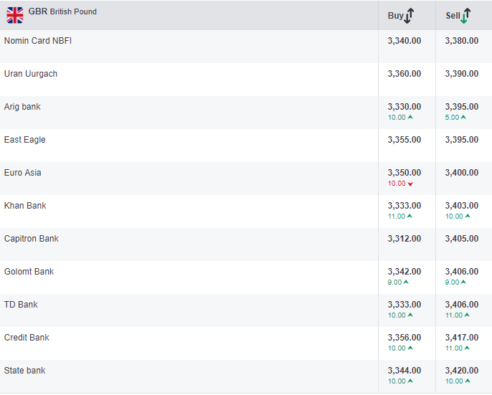Click green up arrow under State bank sell
Viewport: 492px width, 395px height.
pyautogui.click(x=468, y=381)
